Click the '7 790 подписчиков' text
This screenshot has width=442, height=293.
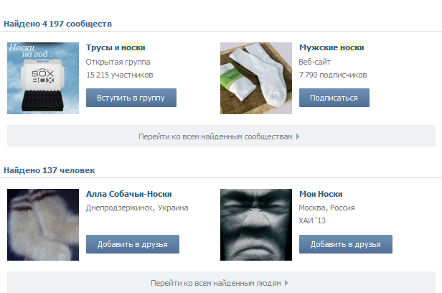pyautogui.click(x=333, y=75)
